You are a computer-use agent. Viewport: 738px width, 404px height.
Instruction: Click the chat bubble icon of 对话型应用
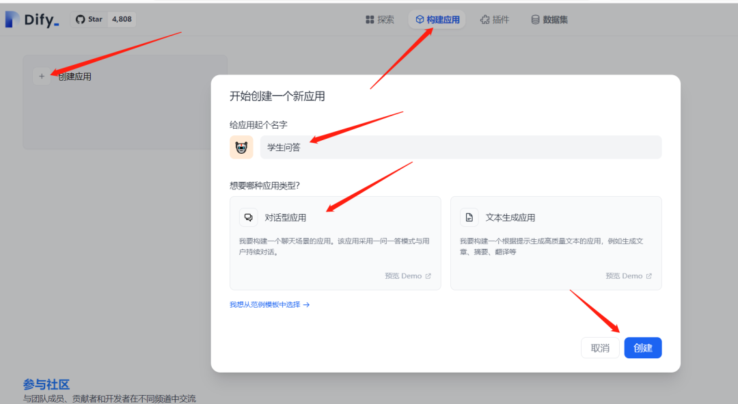tap(249, 217)
